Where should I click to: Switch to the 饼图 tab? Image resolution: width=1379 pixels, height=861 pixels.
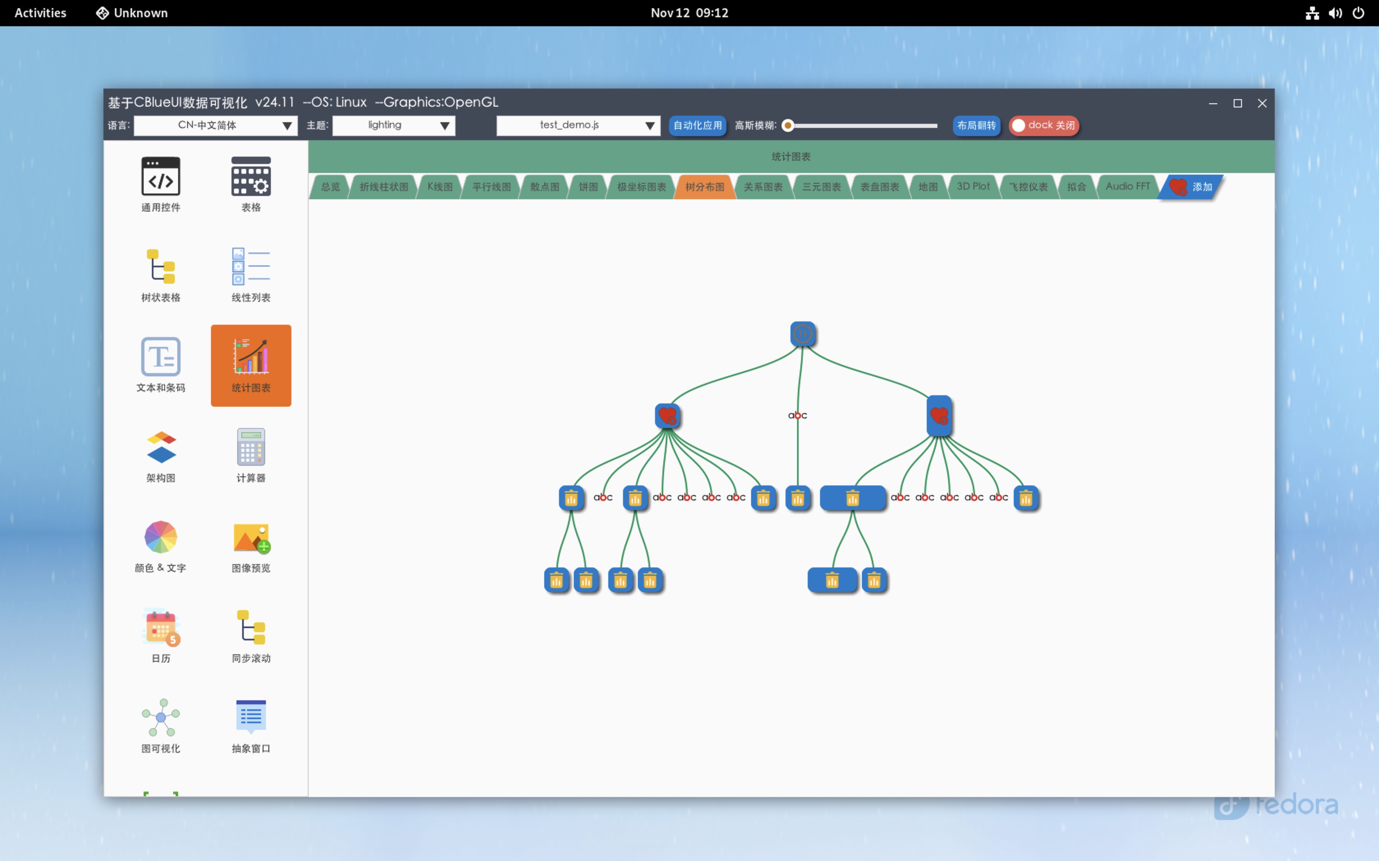(588, 187)
